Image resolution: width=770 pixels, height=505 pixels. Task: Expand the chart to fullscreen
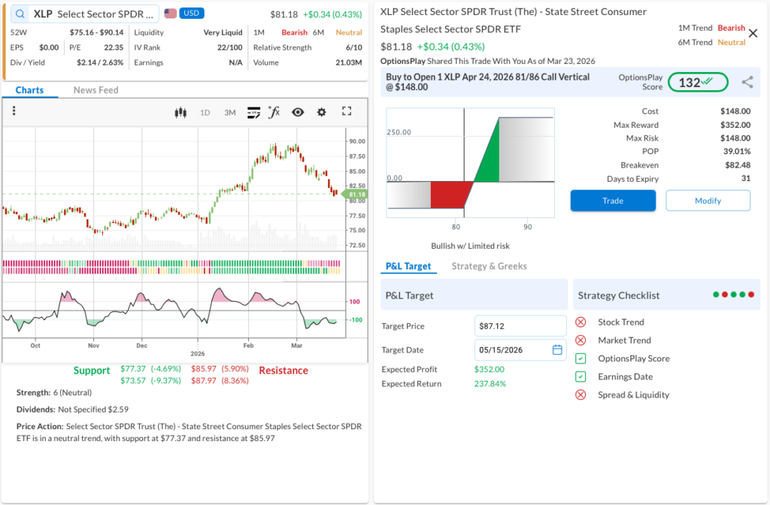[347, 111]
